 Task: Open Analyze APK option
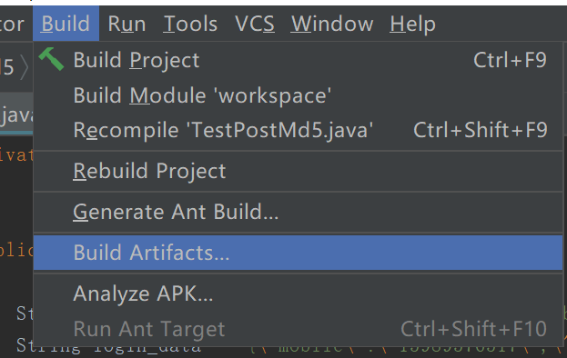(x=298, y=293)
